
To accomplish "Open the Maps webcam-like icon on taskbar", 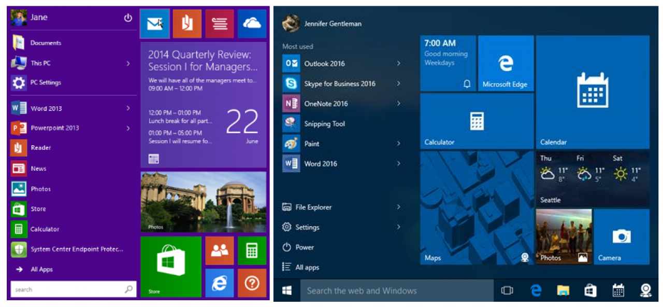I will coord(645,291).
